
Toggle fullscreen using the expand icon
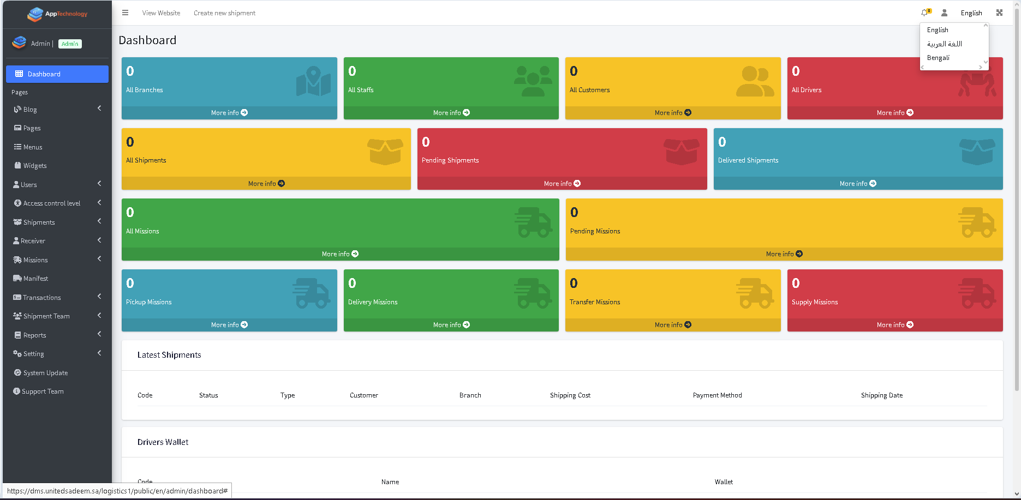click(999, 13)
